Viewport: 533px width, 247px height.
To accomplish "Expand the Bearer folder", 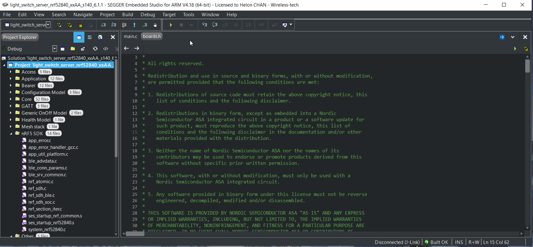I will tap(11, 86).
